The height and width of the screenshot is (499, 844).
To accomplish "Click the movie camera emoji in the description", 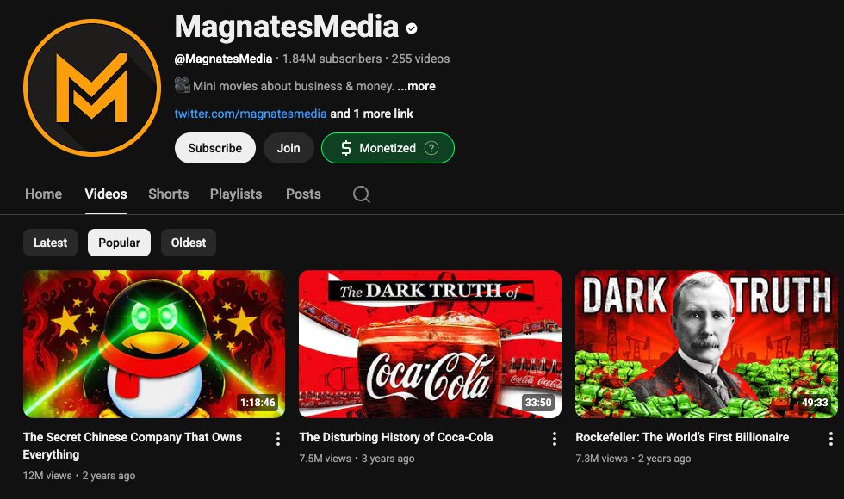I will pos(183,85).
